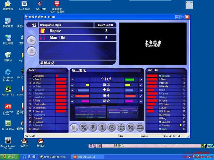Image resolution: width=214 pixels, height=160 pixels.
Task: Open Internet Explorer desktop icon
Action: [8, 75]
